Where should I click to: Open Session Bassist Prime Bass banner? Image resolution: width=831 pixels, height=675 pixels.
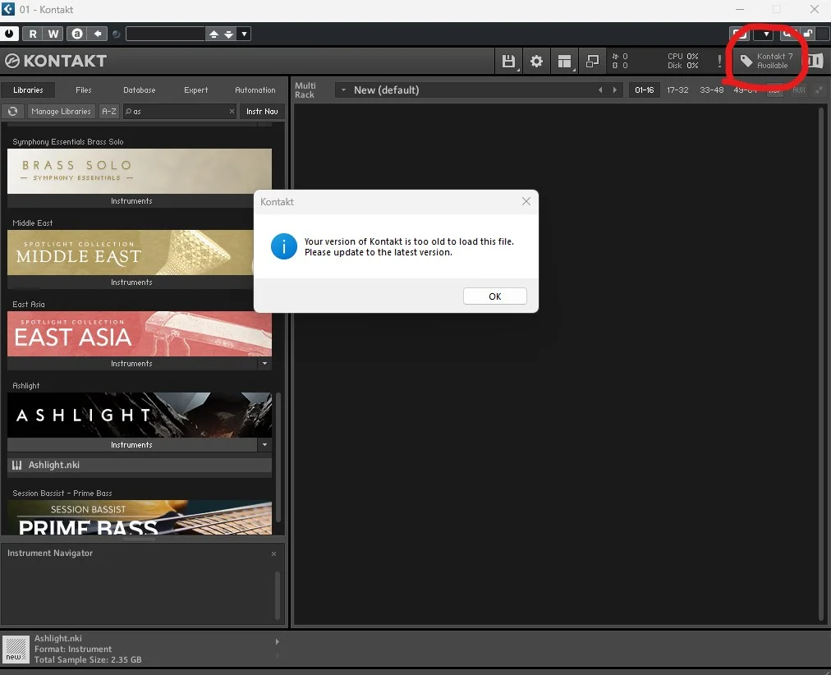click(x=140, y=517)
